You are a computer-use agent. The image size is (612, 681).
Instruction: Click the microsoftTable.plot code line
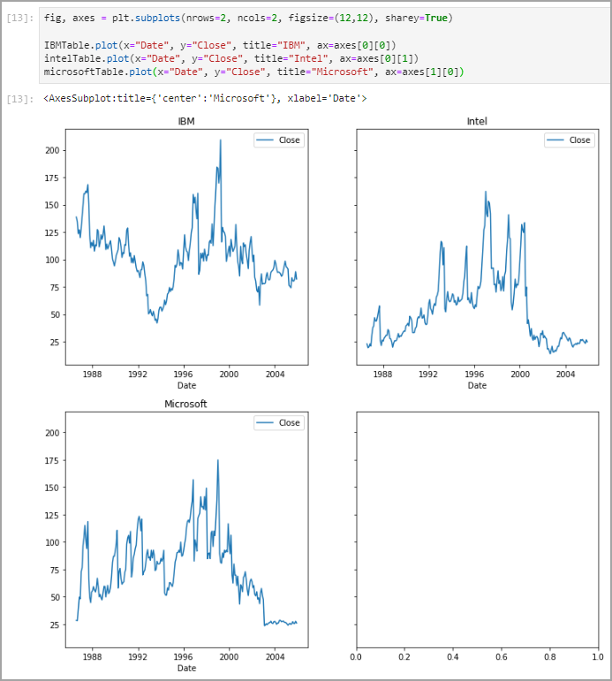254,72
